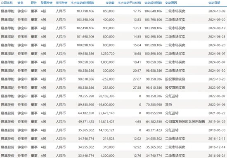Click the change amount 14,106,121
227x158 pixels.
[106, 130]
